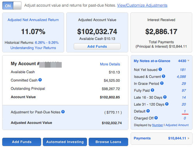Click help icon next to Issued & Current

(163, 76)
